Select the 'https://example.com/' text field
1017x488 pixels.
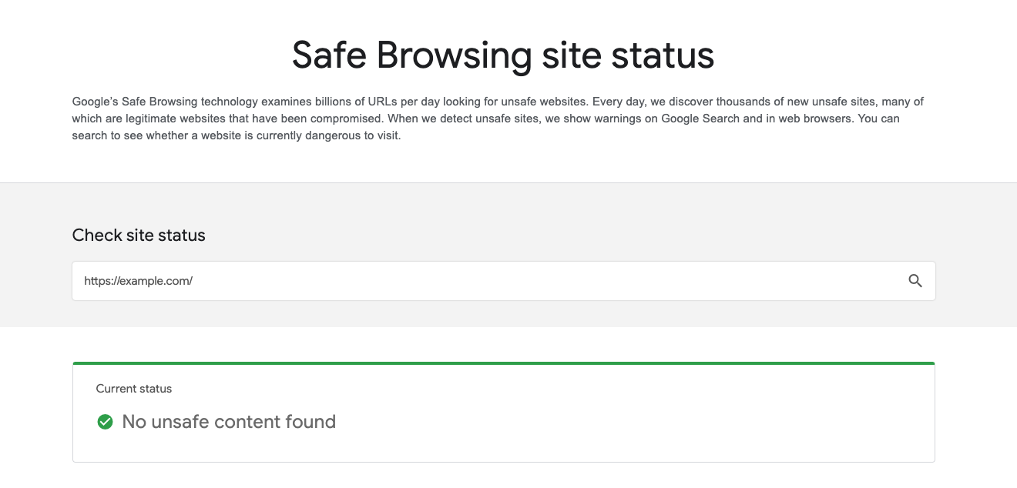click(x=462, y=280)
